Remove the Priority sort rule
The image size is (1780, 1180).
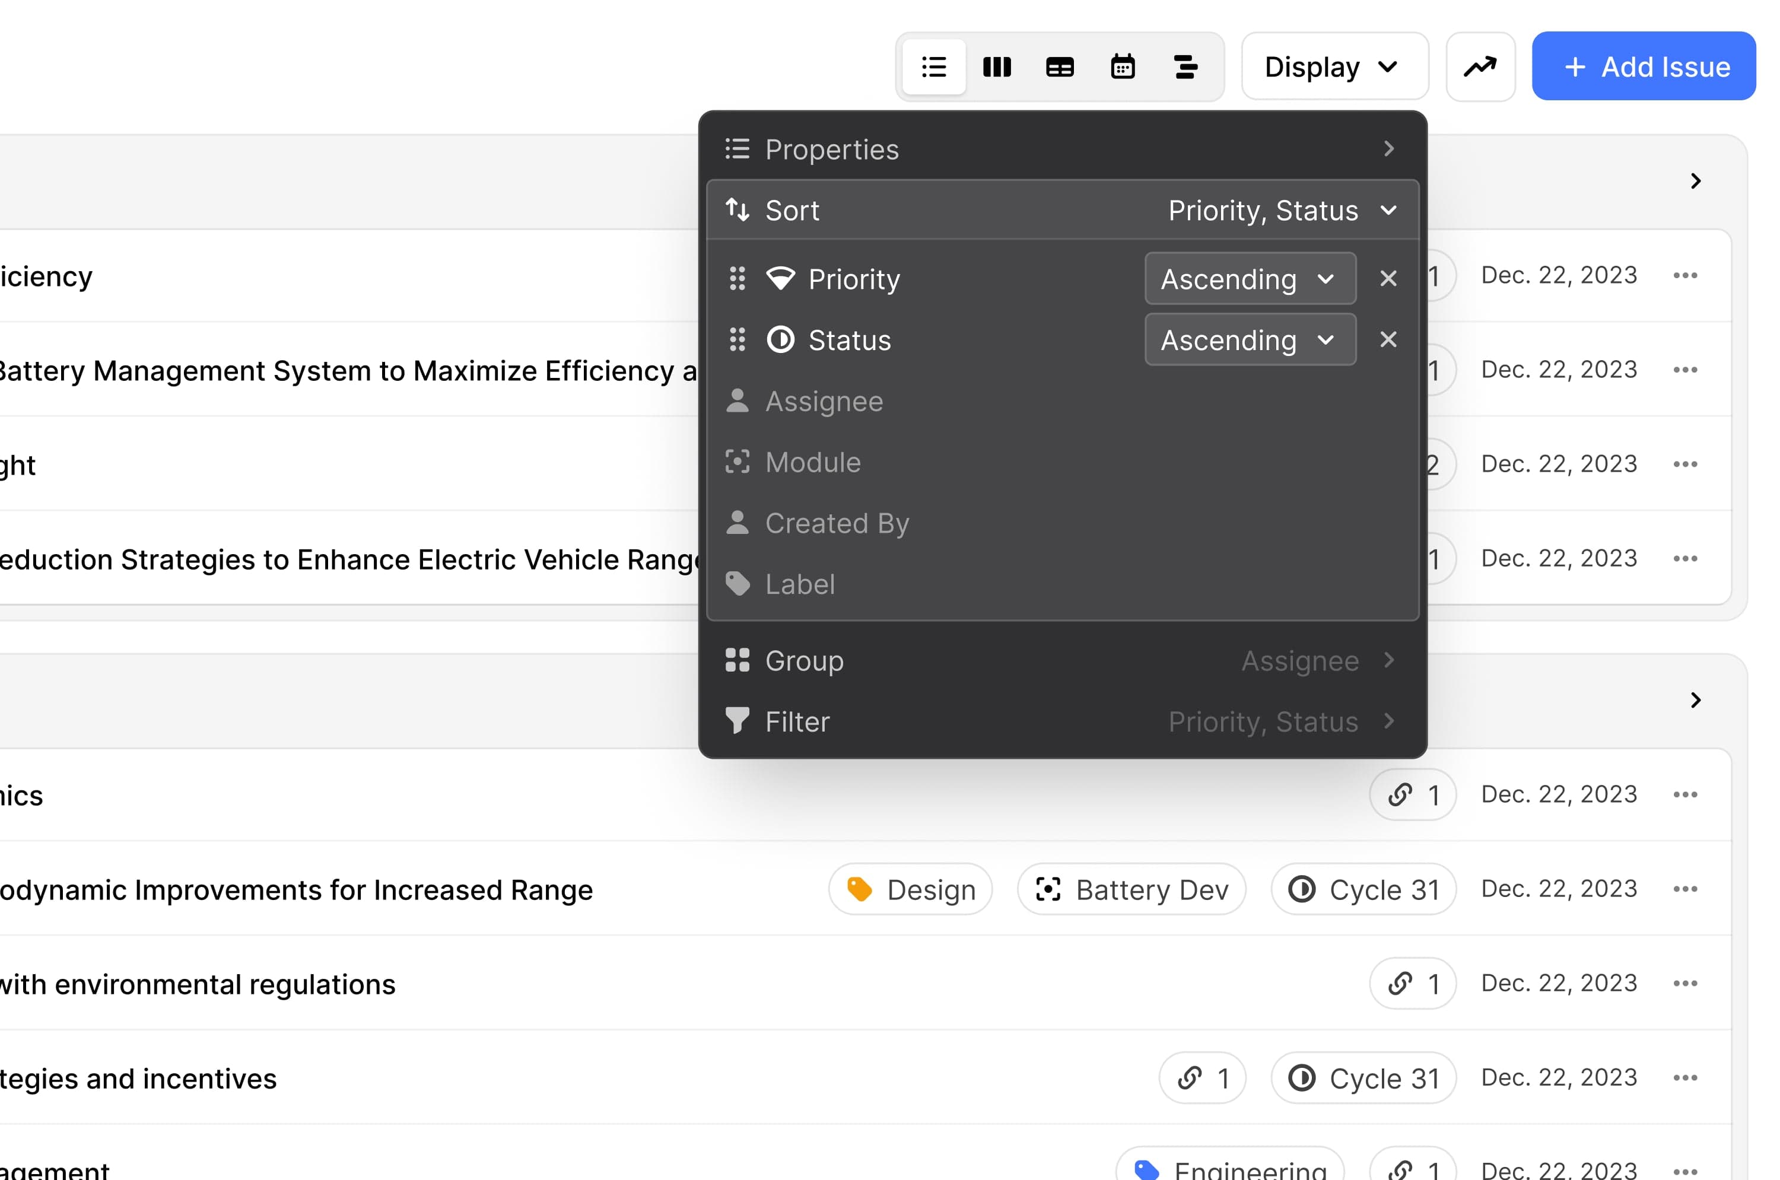pos(1388,278)
